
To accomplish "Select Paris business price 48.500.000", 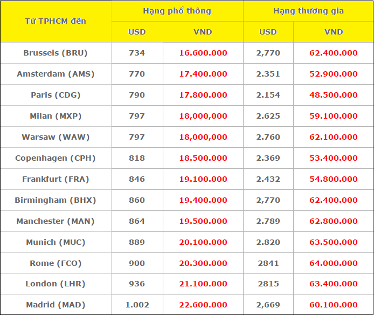I will (333, 95).
